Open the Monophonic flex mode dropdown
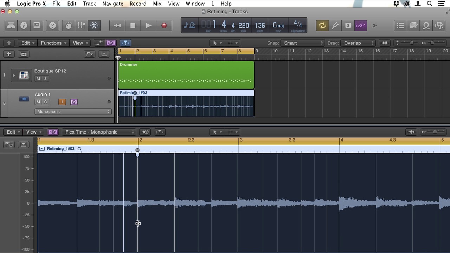 (x=73, y=112)
